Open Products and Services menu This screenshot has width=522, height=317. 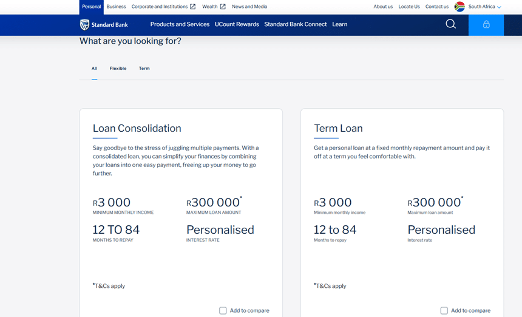pos(180,24)
